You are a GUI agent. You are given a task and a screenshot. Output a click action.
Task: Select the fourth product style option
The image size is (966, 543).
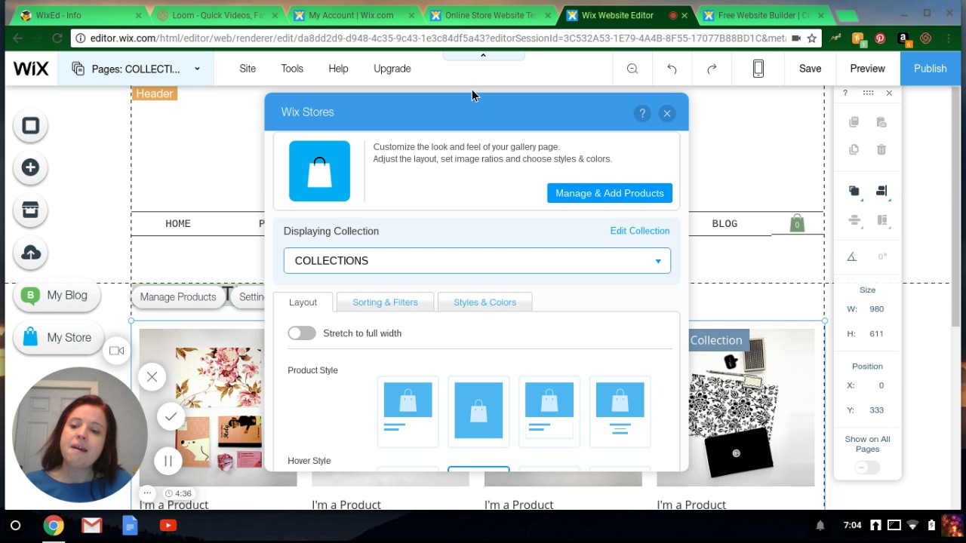point(620,411)
